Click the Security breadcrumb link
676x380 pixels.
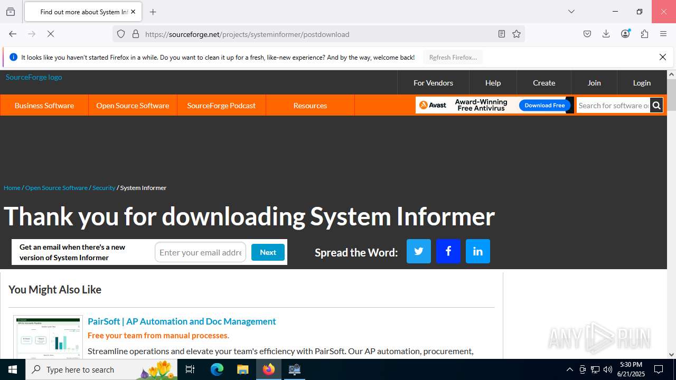104,188
